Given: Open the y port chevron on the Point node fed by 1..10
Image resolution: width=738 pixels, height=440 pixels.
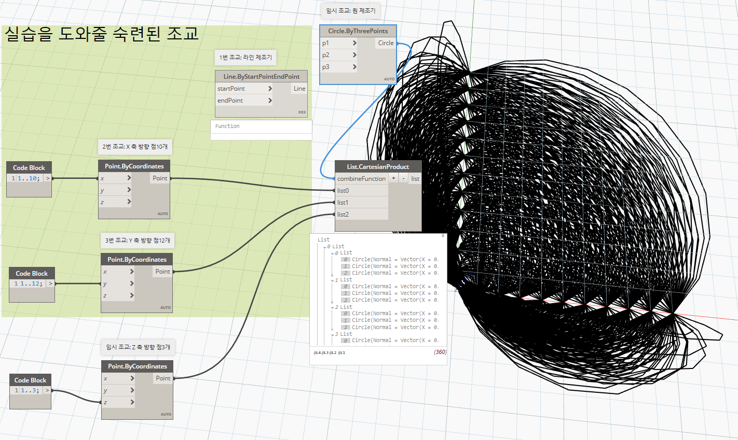Looking at the screenshot, I should [x=129, y=190].
